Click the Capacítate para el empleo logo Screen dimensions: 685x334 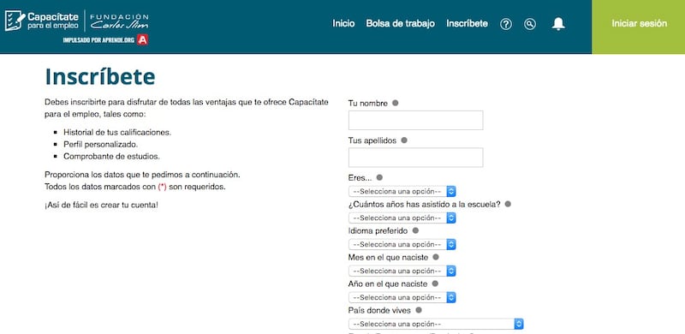click(x=41, y=21)
